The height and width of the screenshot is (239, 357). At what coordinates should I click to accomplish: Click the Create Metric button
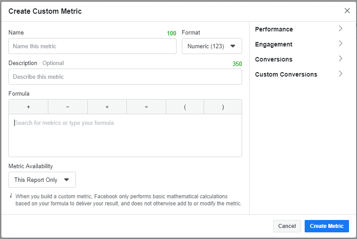click(x=326, y=226)
